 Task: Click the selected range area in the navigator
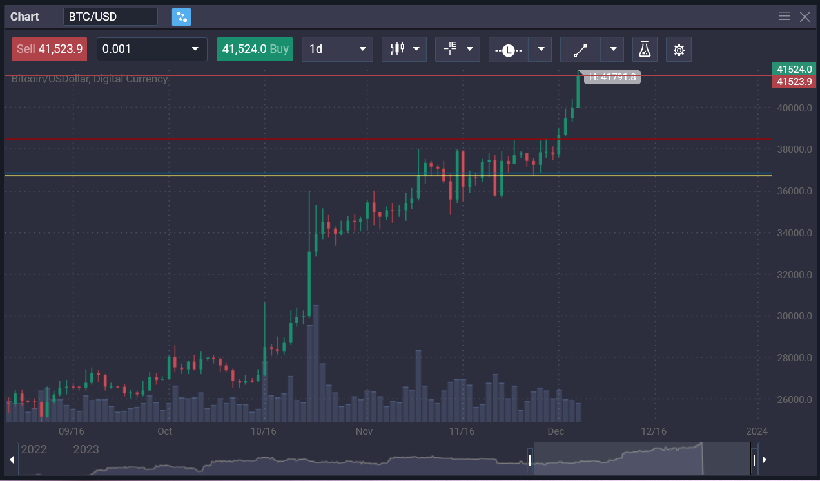(x=642, y=460)
